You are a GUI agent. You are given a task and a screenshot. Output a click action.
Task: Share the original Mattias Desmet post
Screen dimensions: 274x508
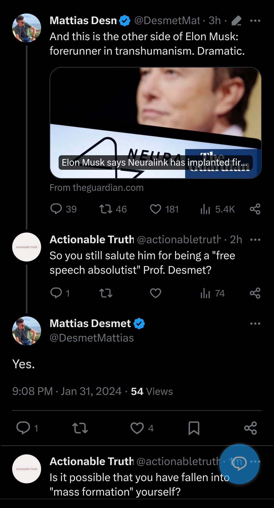(255, 209)
